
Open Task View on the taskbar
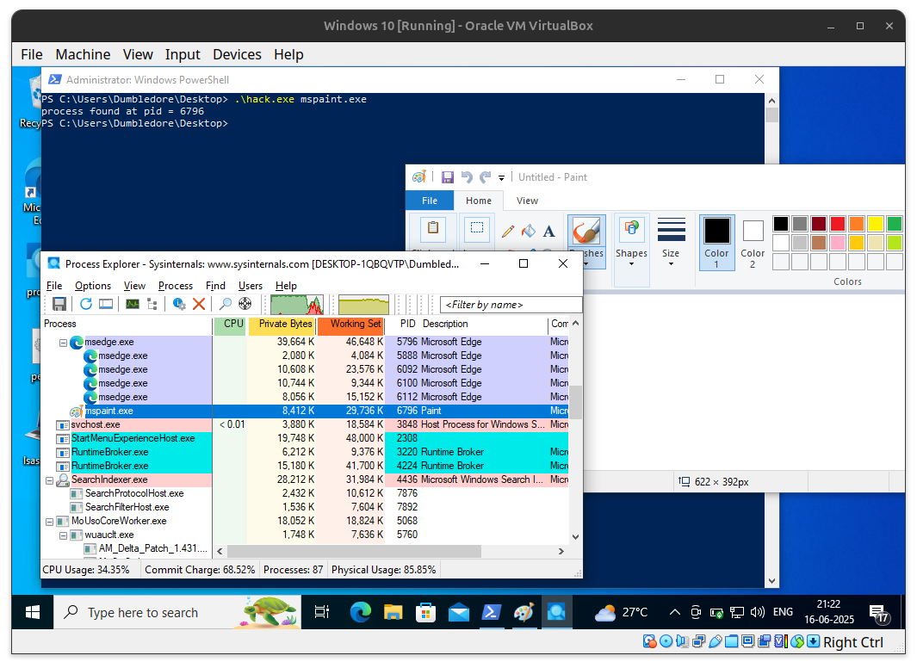pyautogui.click(x=322, y=612)
